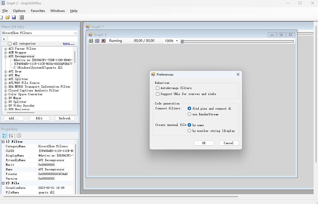Click the Graph 2 seek slider track
Image resolution: width=318 pixels, height=204 pixels.
(x=238, y=42)
